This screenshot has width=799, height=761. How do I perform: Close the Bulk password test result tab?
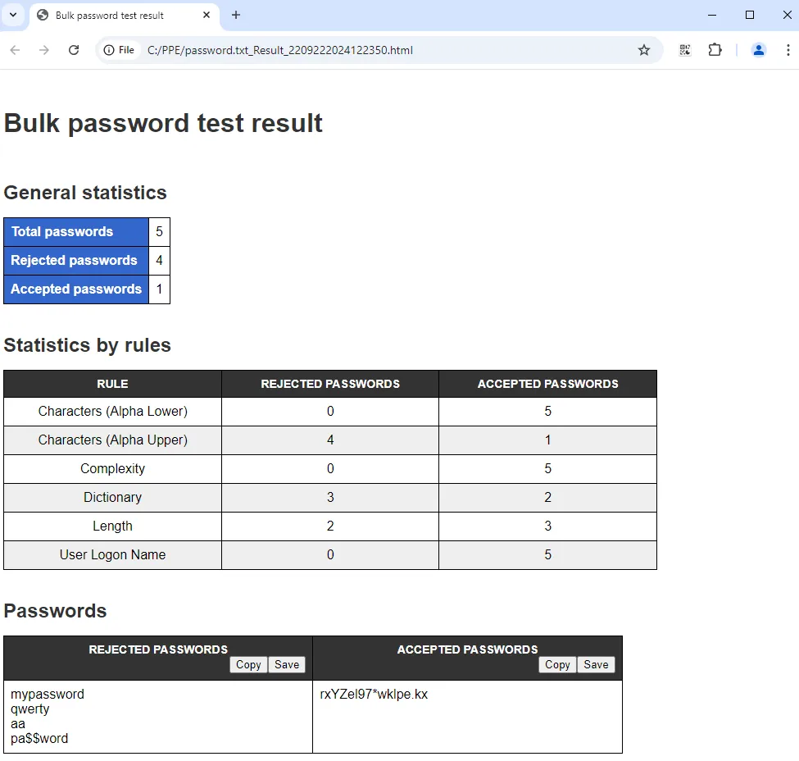207,16
